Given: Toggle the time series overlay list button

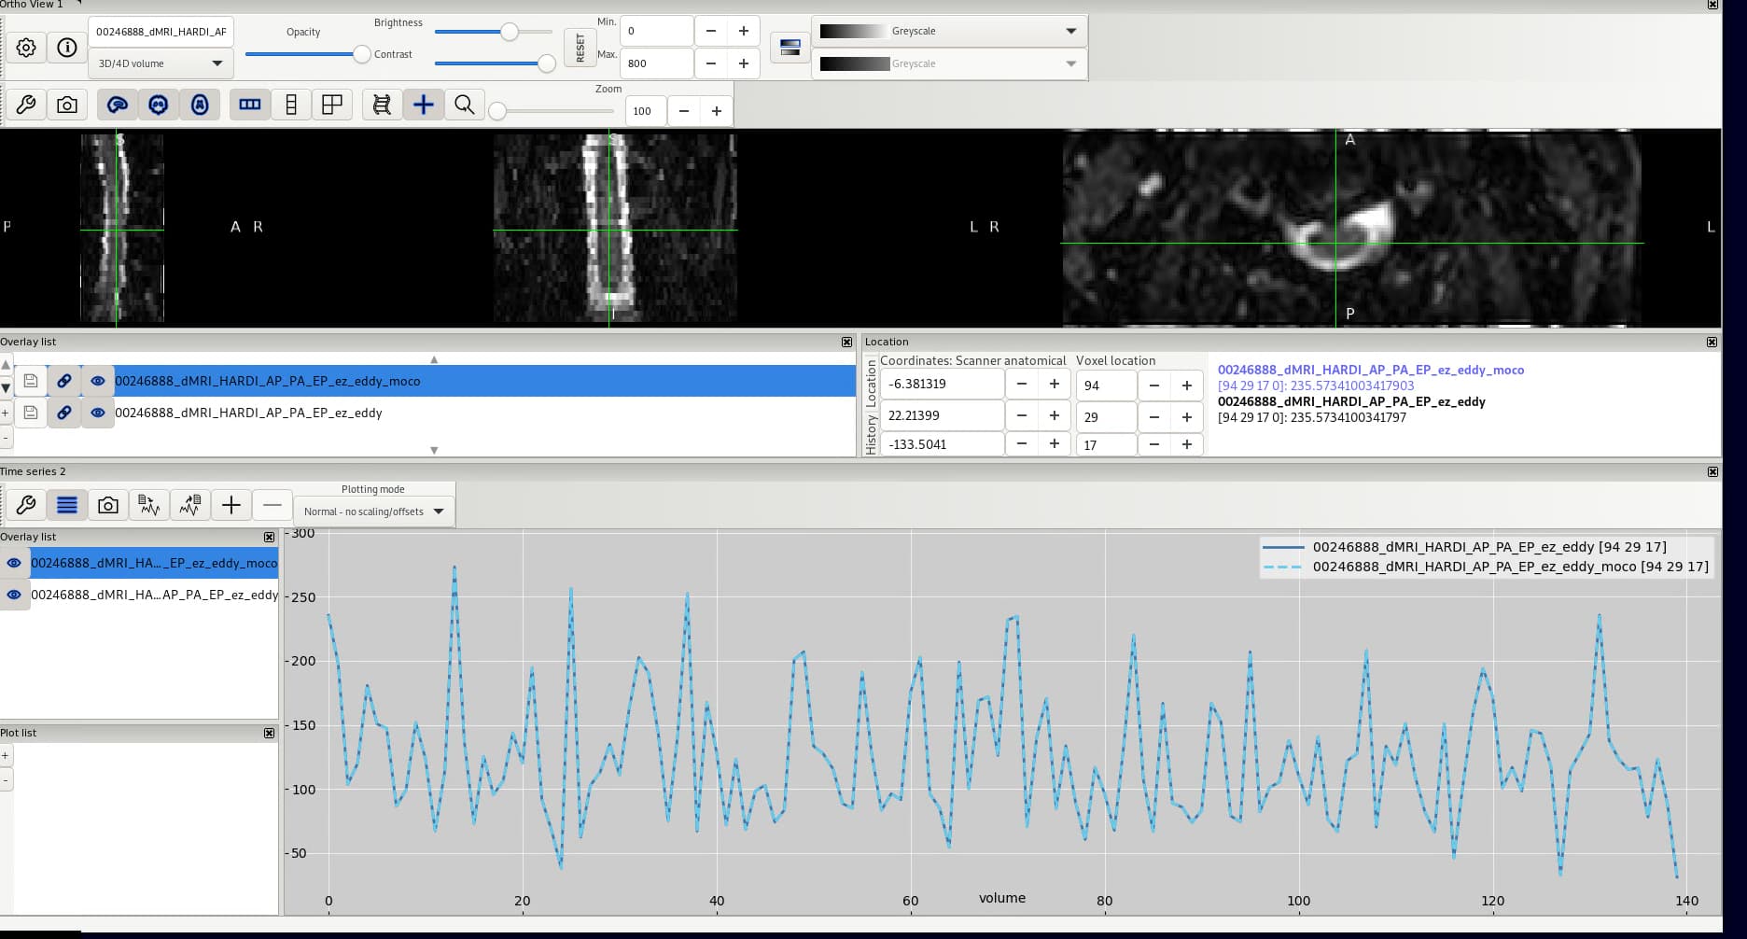Looking at the screenshot, I should pos(67,505).
